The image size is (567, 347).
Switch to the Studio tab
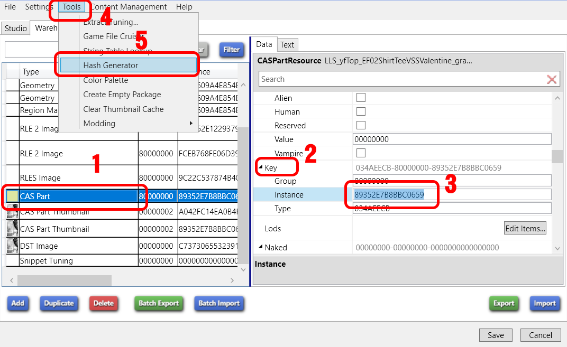[x=15, y=28]
